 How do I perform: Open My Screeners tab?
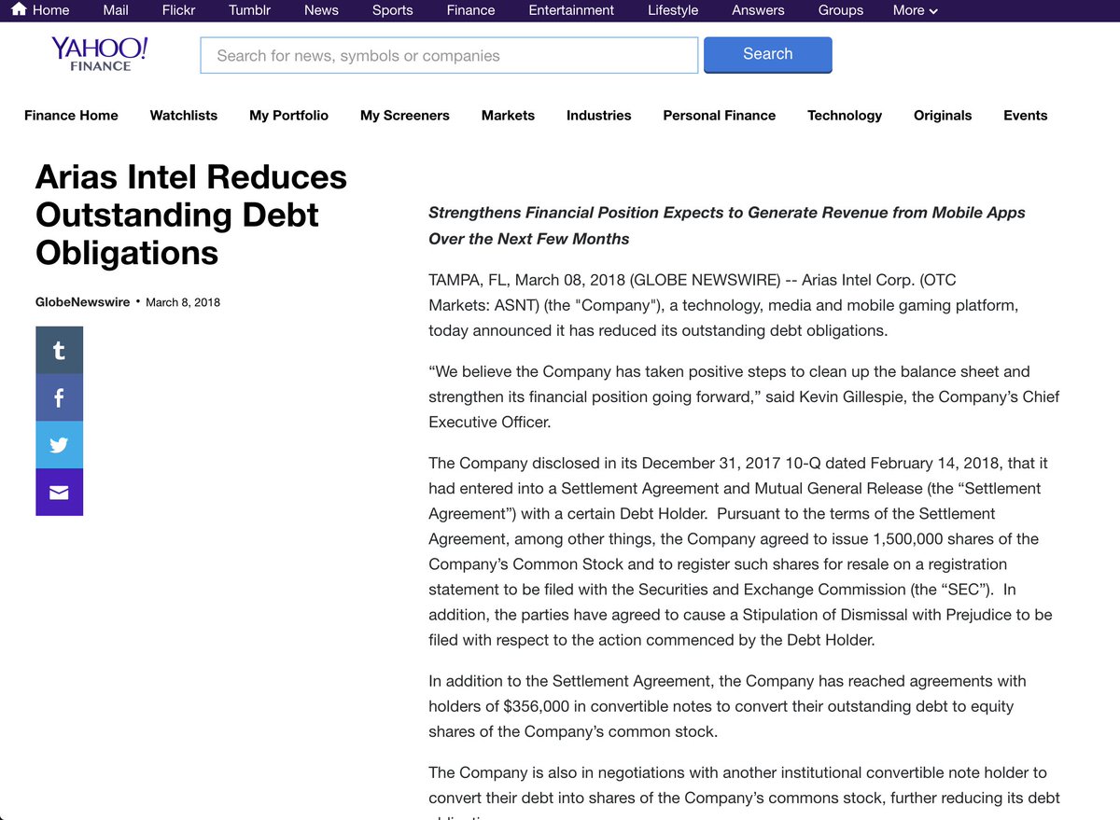tap(405, 116)
